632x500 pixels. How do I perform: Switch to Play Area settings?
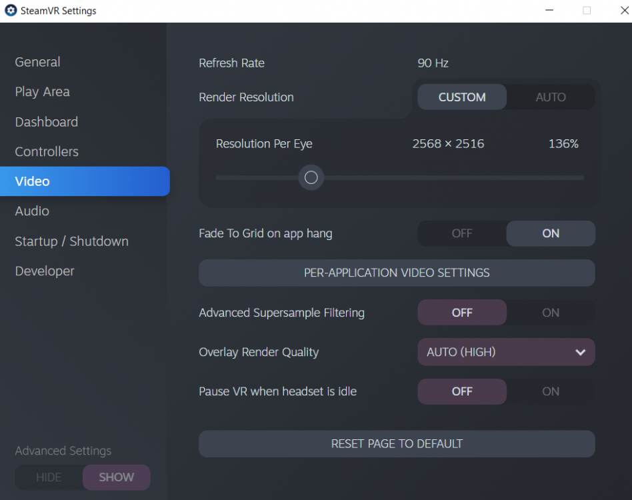coord(42,92)
